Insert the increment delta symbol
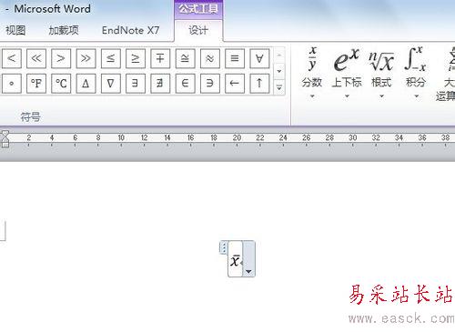455x332 pixels. (x=86, y=83)
